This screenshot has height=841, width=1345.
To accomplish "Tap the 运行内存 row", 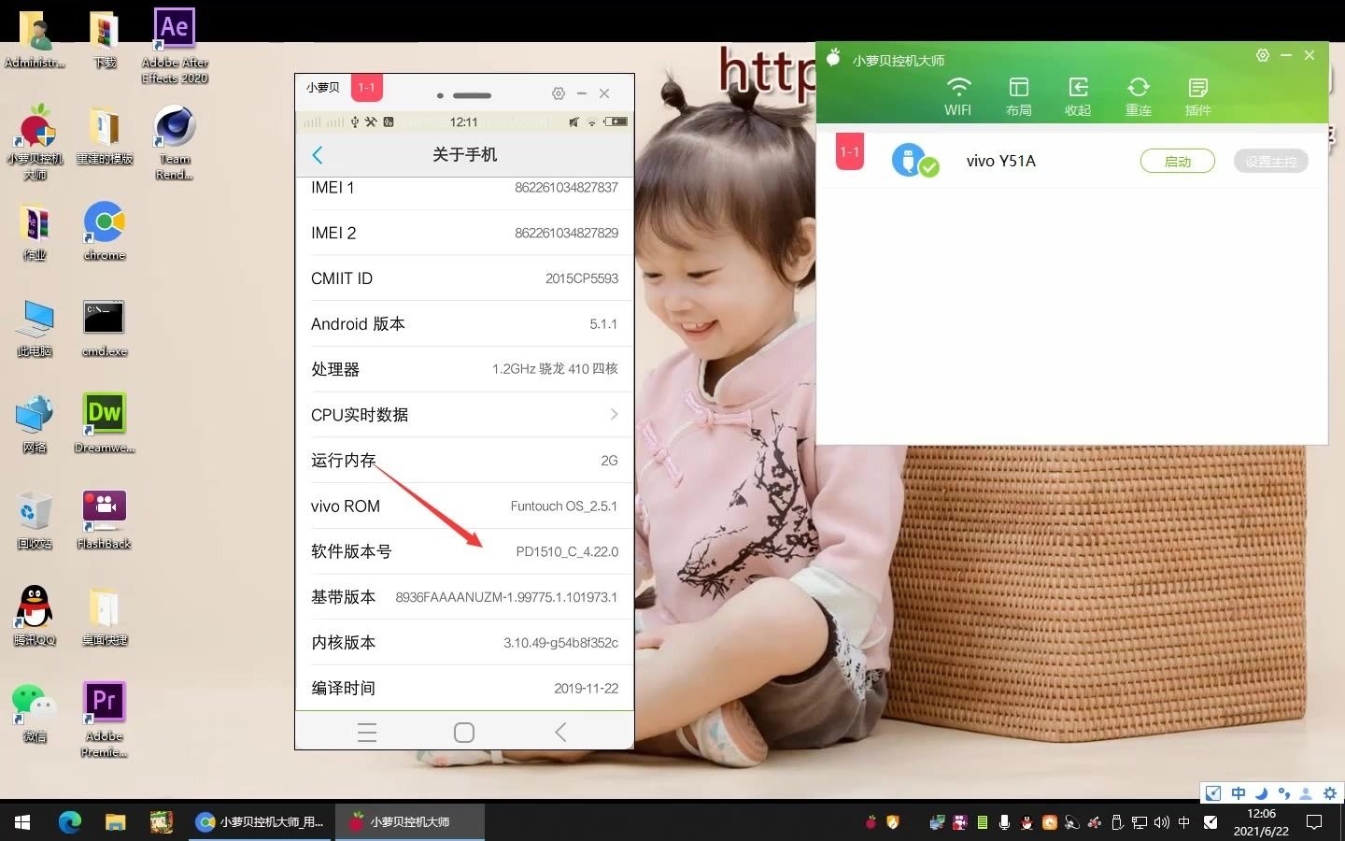I will (464, 461).
